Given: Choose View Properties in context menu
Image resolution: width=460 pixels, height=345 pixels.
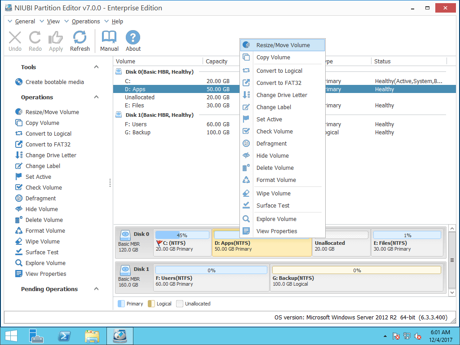Looking at the screenshot, I should click(x=283, y=231).
